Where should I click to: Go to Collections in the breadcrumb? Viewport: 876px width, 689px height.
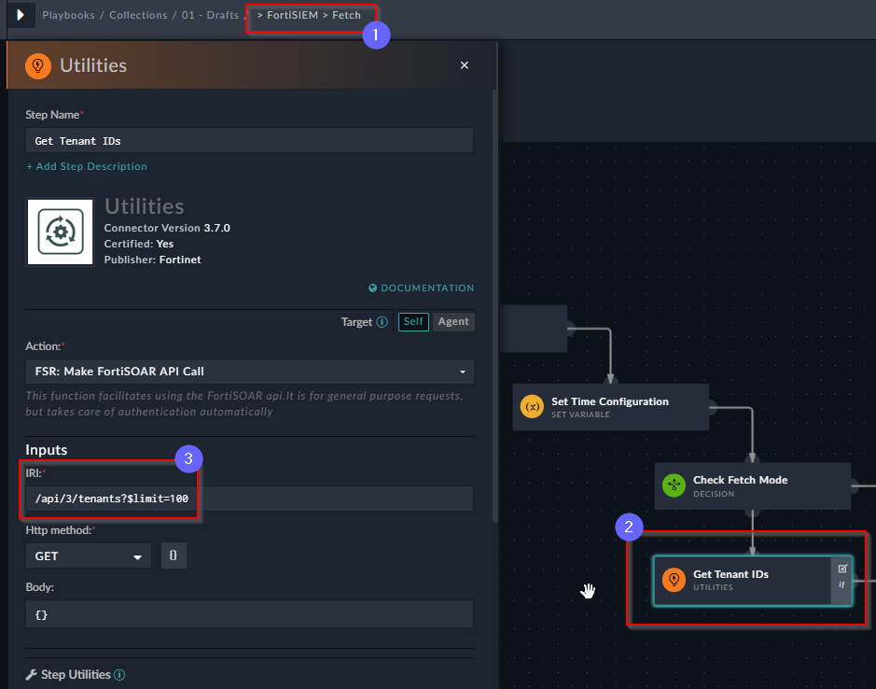(138, 15)
